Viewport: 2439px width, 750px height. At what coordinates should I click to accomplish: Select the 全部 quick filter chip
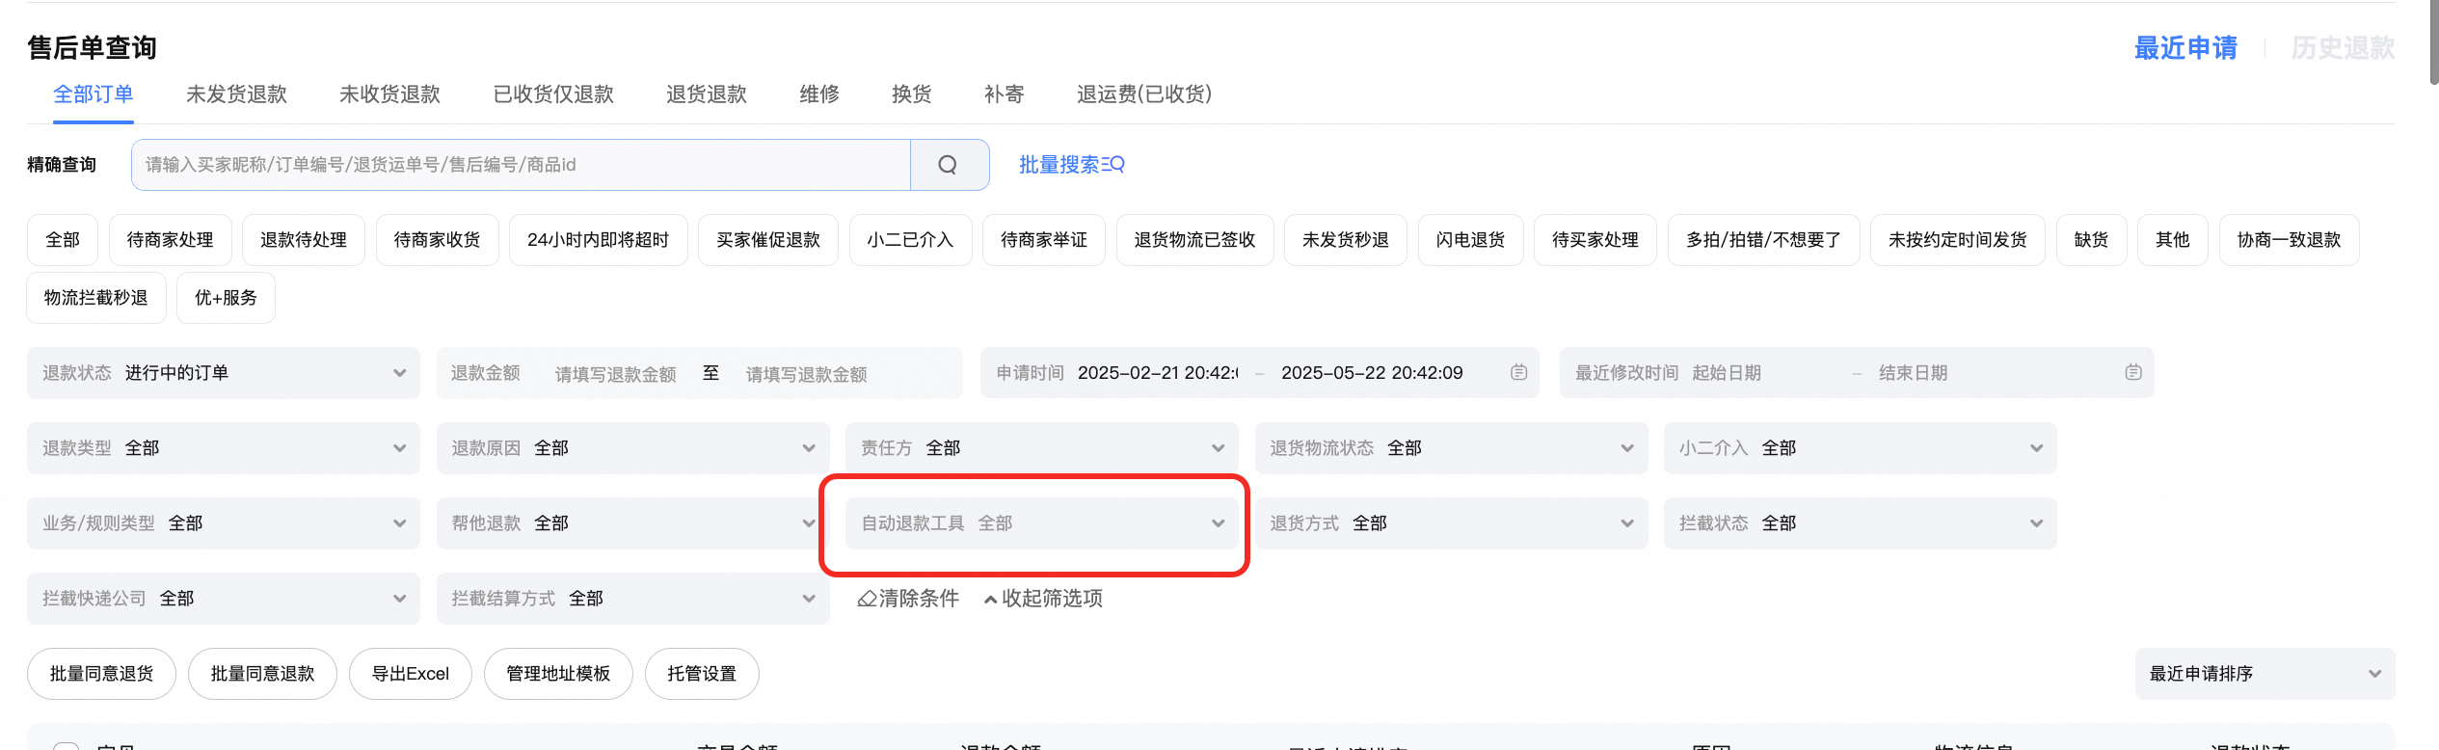pyautogui.click(x=63, y=240)
